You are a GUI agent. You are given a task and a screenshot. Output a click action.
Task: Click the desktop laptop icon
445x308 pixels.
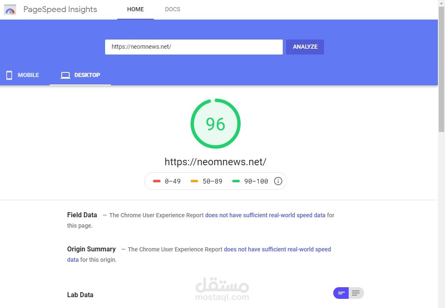65,75
